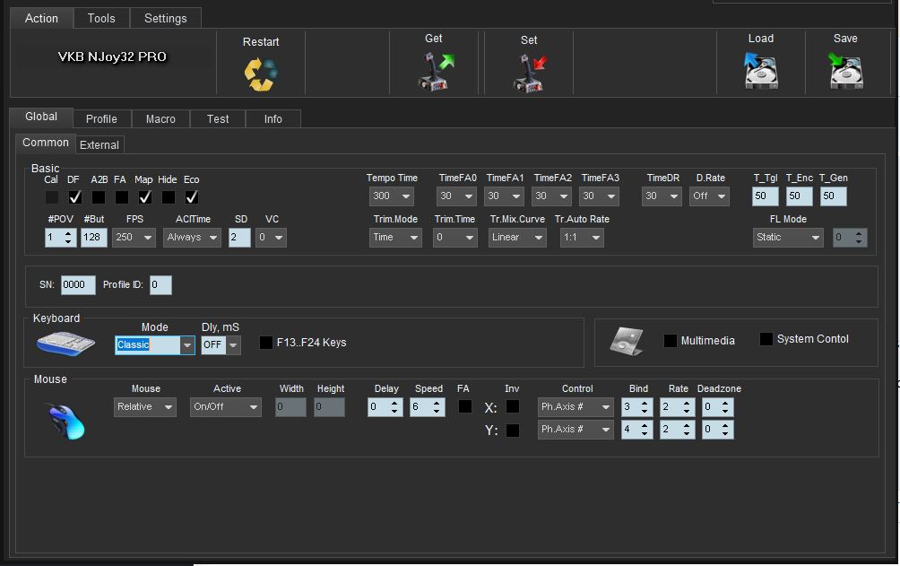Open the keyboard Mode dropdown
This screenshot has width=900, height=566.
(x=186, y=345)
